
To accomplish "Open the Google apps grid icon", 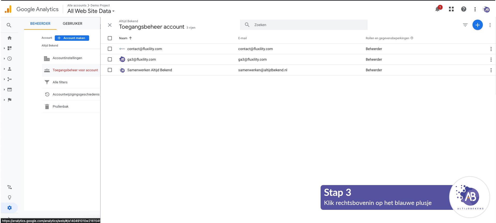I will 451,9.
